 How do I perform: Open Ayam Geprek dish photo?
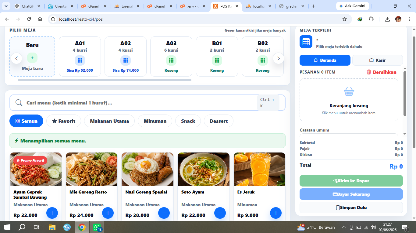tap(36, 169)
